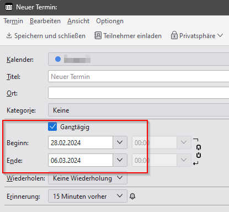
Task: Open the Kategorie dropdown showing Keine
Action: [x=139, y=110]
